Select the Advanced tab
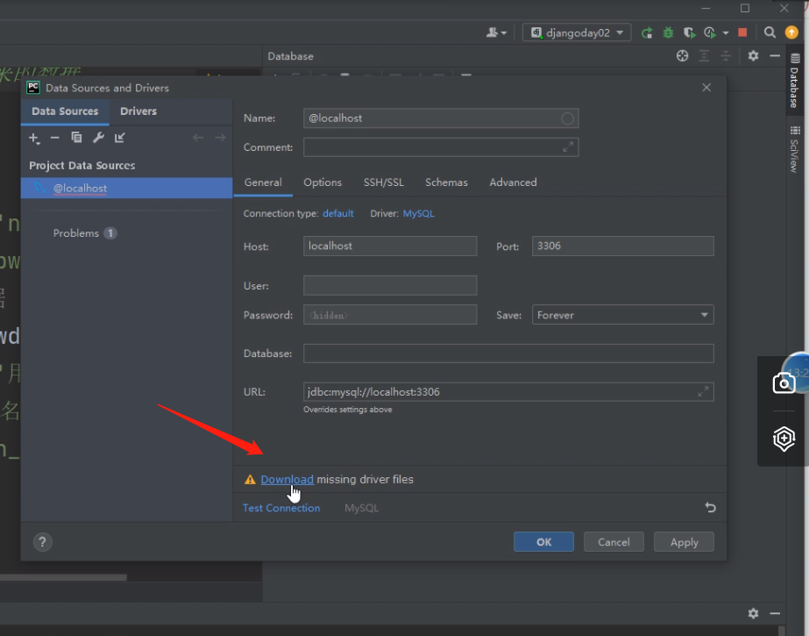 coord(513,182)
